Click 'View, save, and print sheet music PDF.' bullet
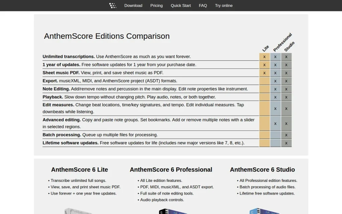The height and width of the screenshot is (214, 342). (85, 187)
